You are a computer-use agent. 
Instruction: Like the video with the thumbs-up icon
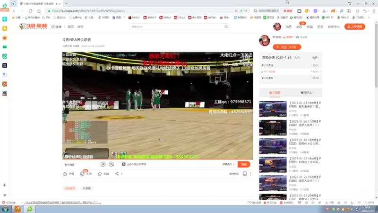(65, 174)
